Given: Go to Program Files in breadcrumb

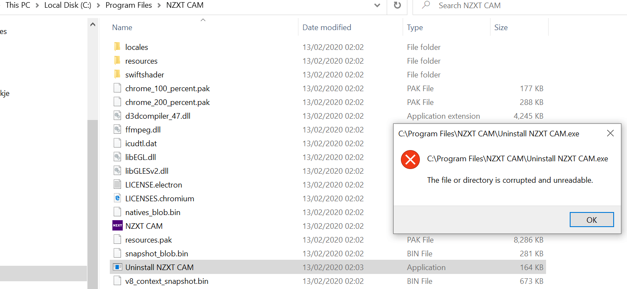Looking at the screenshot, I should click(129, 6).
